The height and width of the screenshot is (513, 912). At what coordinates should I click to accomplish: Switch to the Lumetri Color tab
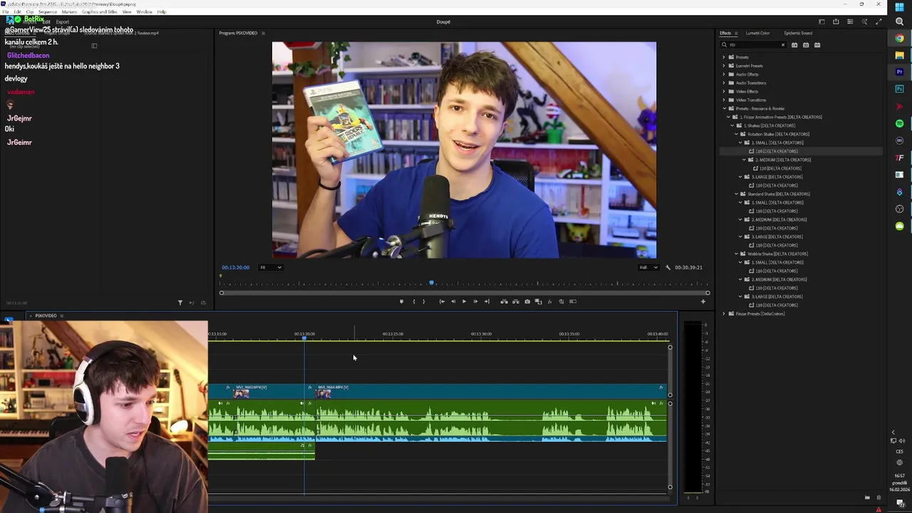(757, 33)
